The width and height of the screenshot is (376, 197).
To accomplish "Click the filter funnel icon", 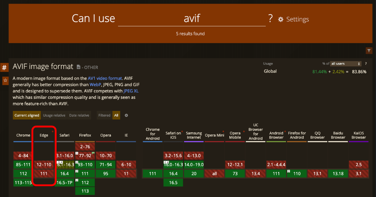I will pyautogui.click(x=369, y=50).
